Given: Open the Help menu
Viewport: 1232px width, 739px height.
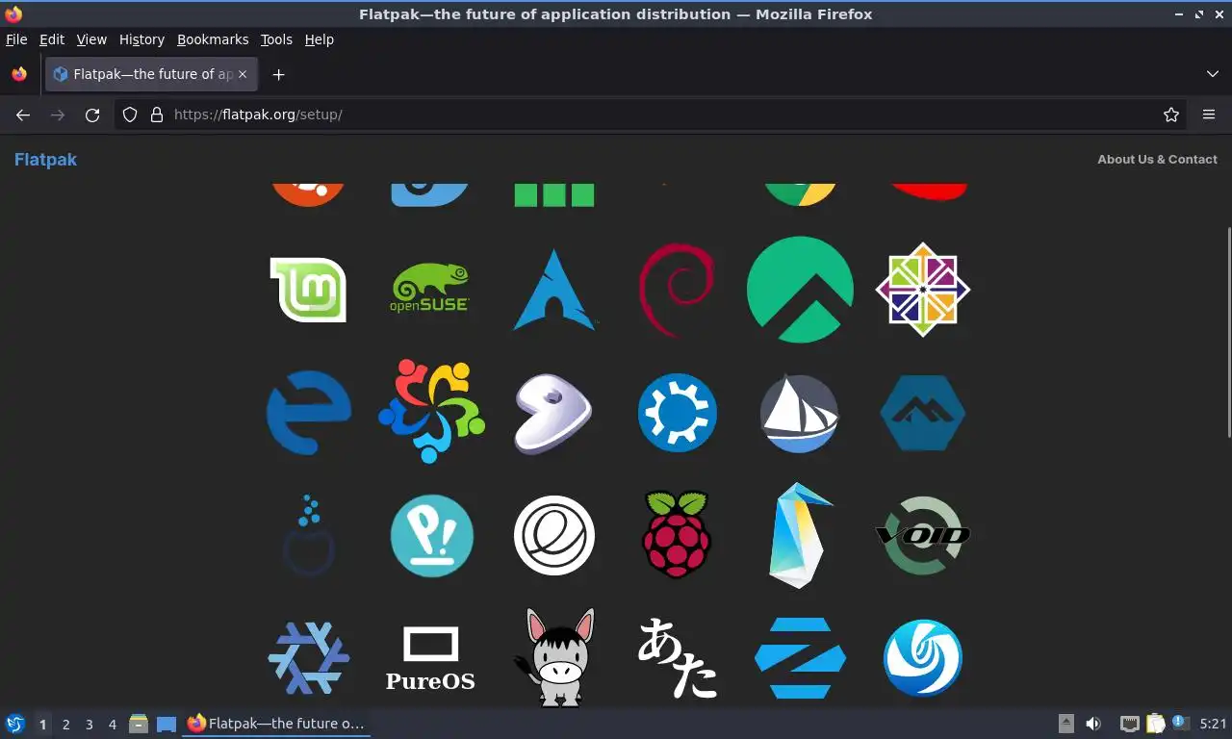Looking at the screenshot, I should [319, 39].
